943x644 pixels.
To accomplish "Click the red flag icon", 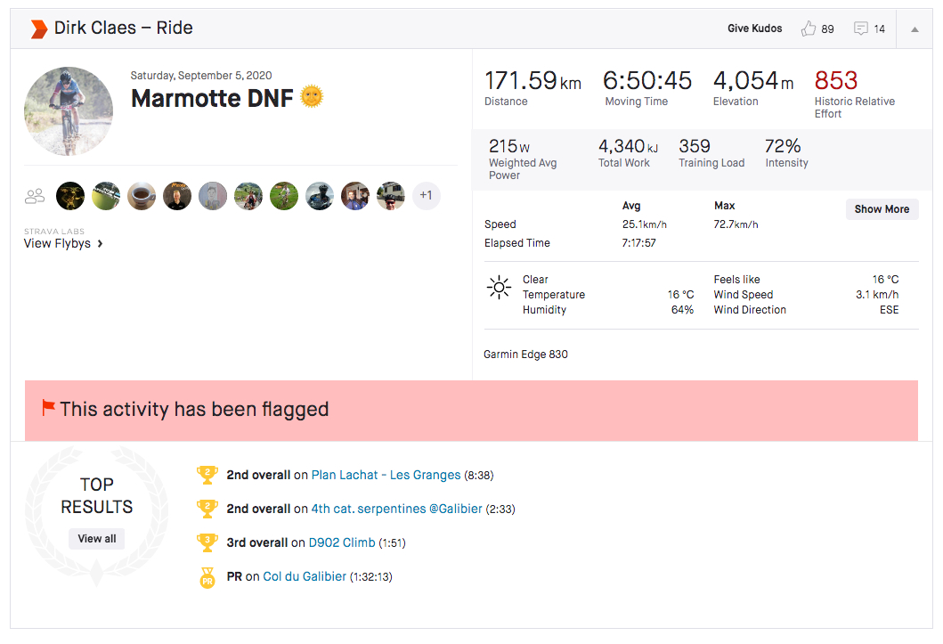I will (x=48, y=409).
